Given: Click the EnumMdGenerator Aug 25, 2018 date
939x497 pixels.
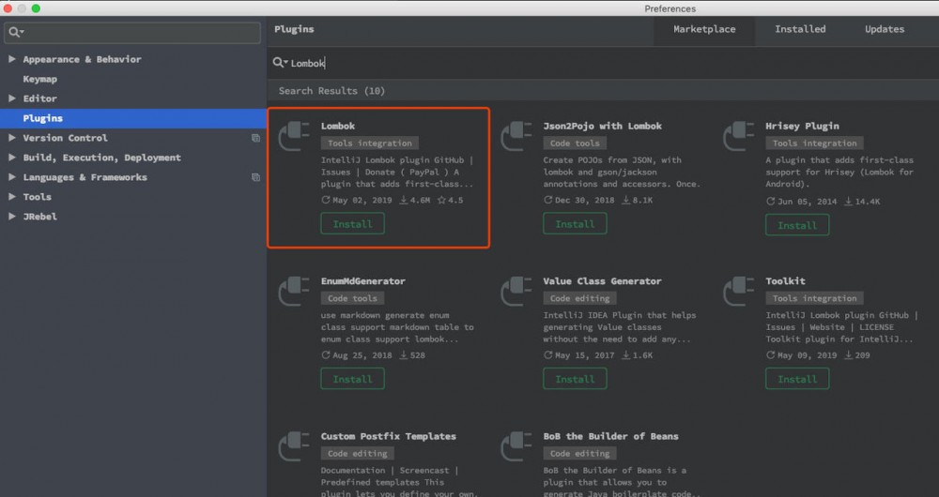Looking at the screenshot, I should (357, 355).
